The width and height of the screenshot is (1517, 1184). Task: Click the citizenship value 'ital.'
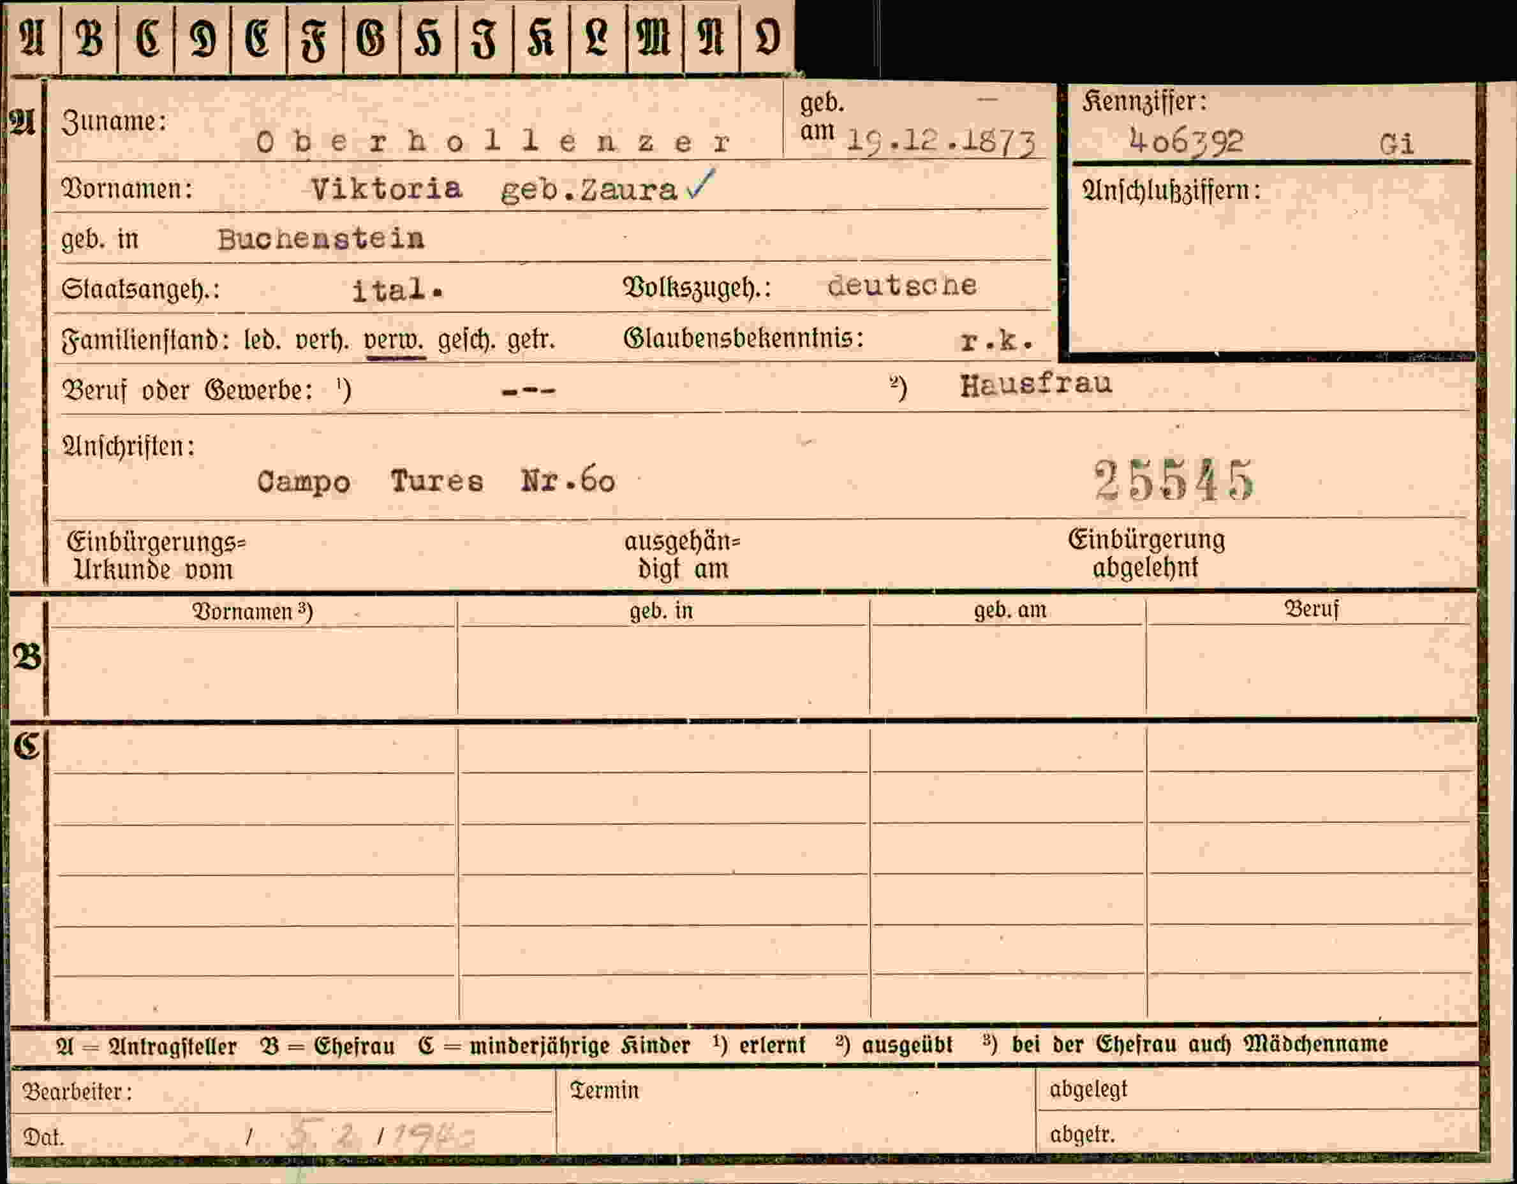click(x=397, y=290)
